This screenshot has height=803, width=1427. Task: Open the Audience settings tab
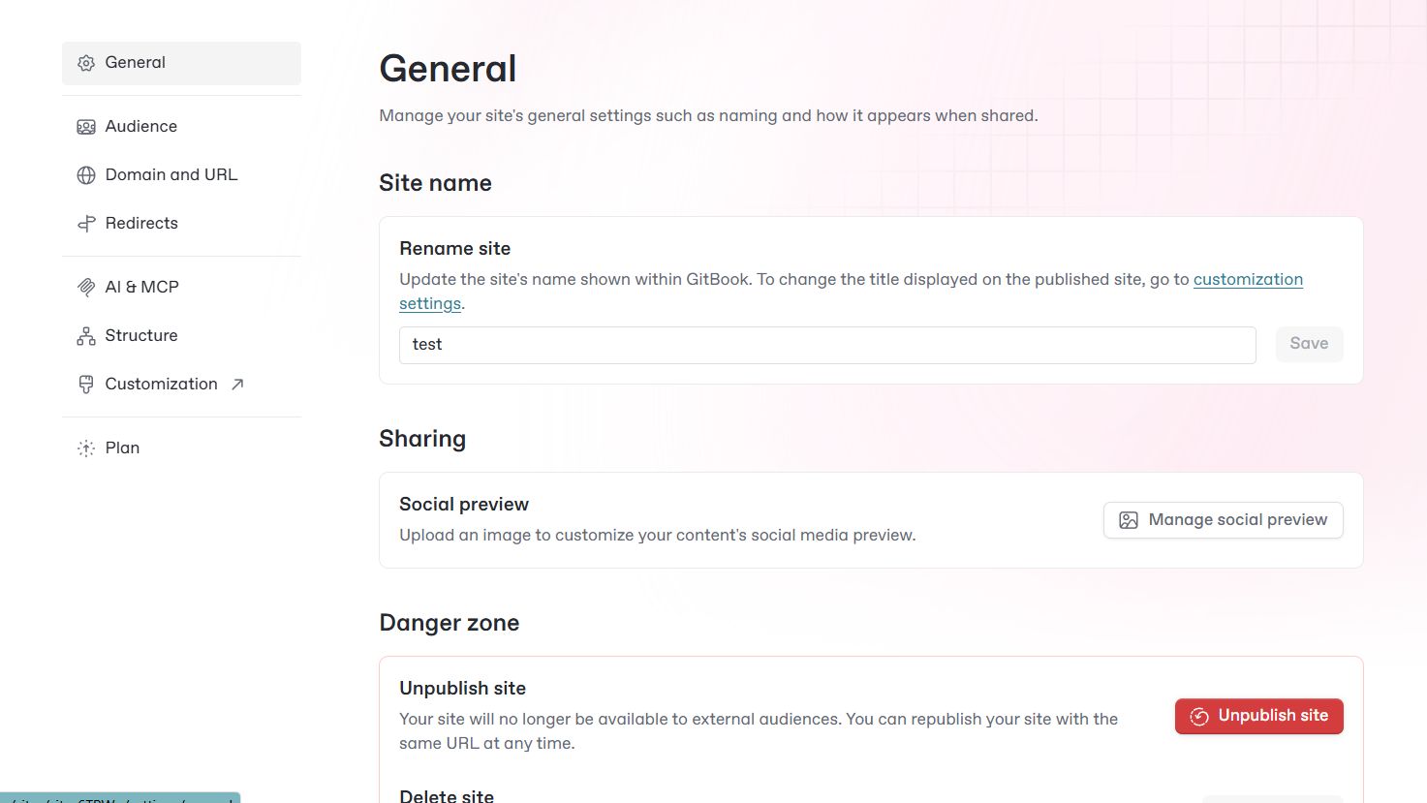tap(141, 127)
